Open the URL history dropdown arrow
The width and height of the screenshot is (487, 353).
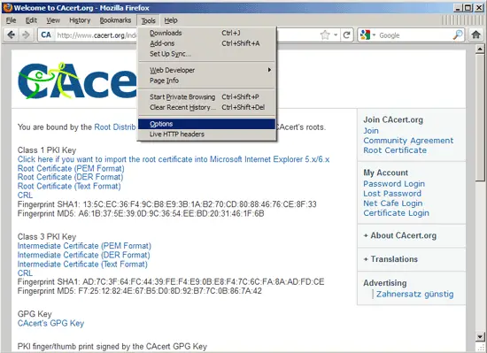coord(336,35)
